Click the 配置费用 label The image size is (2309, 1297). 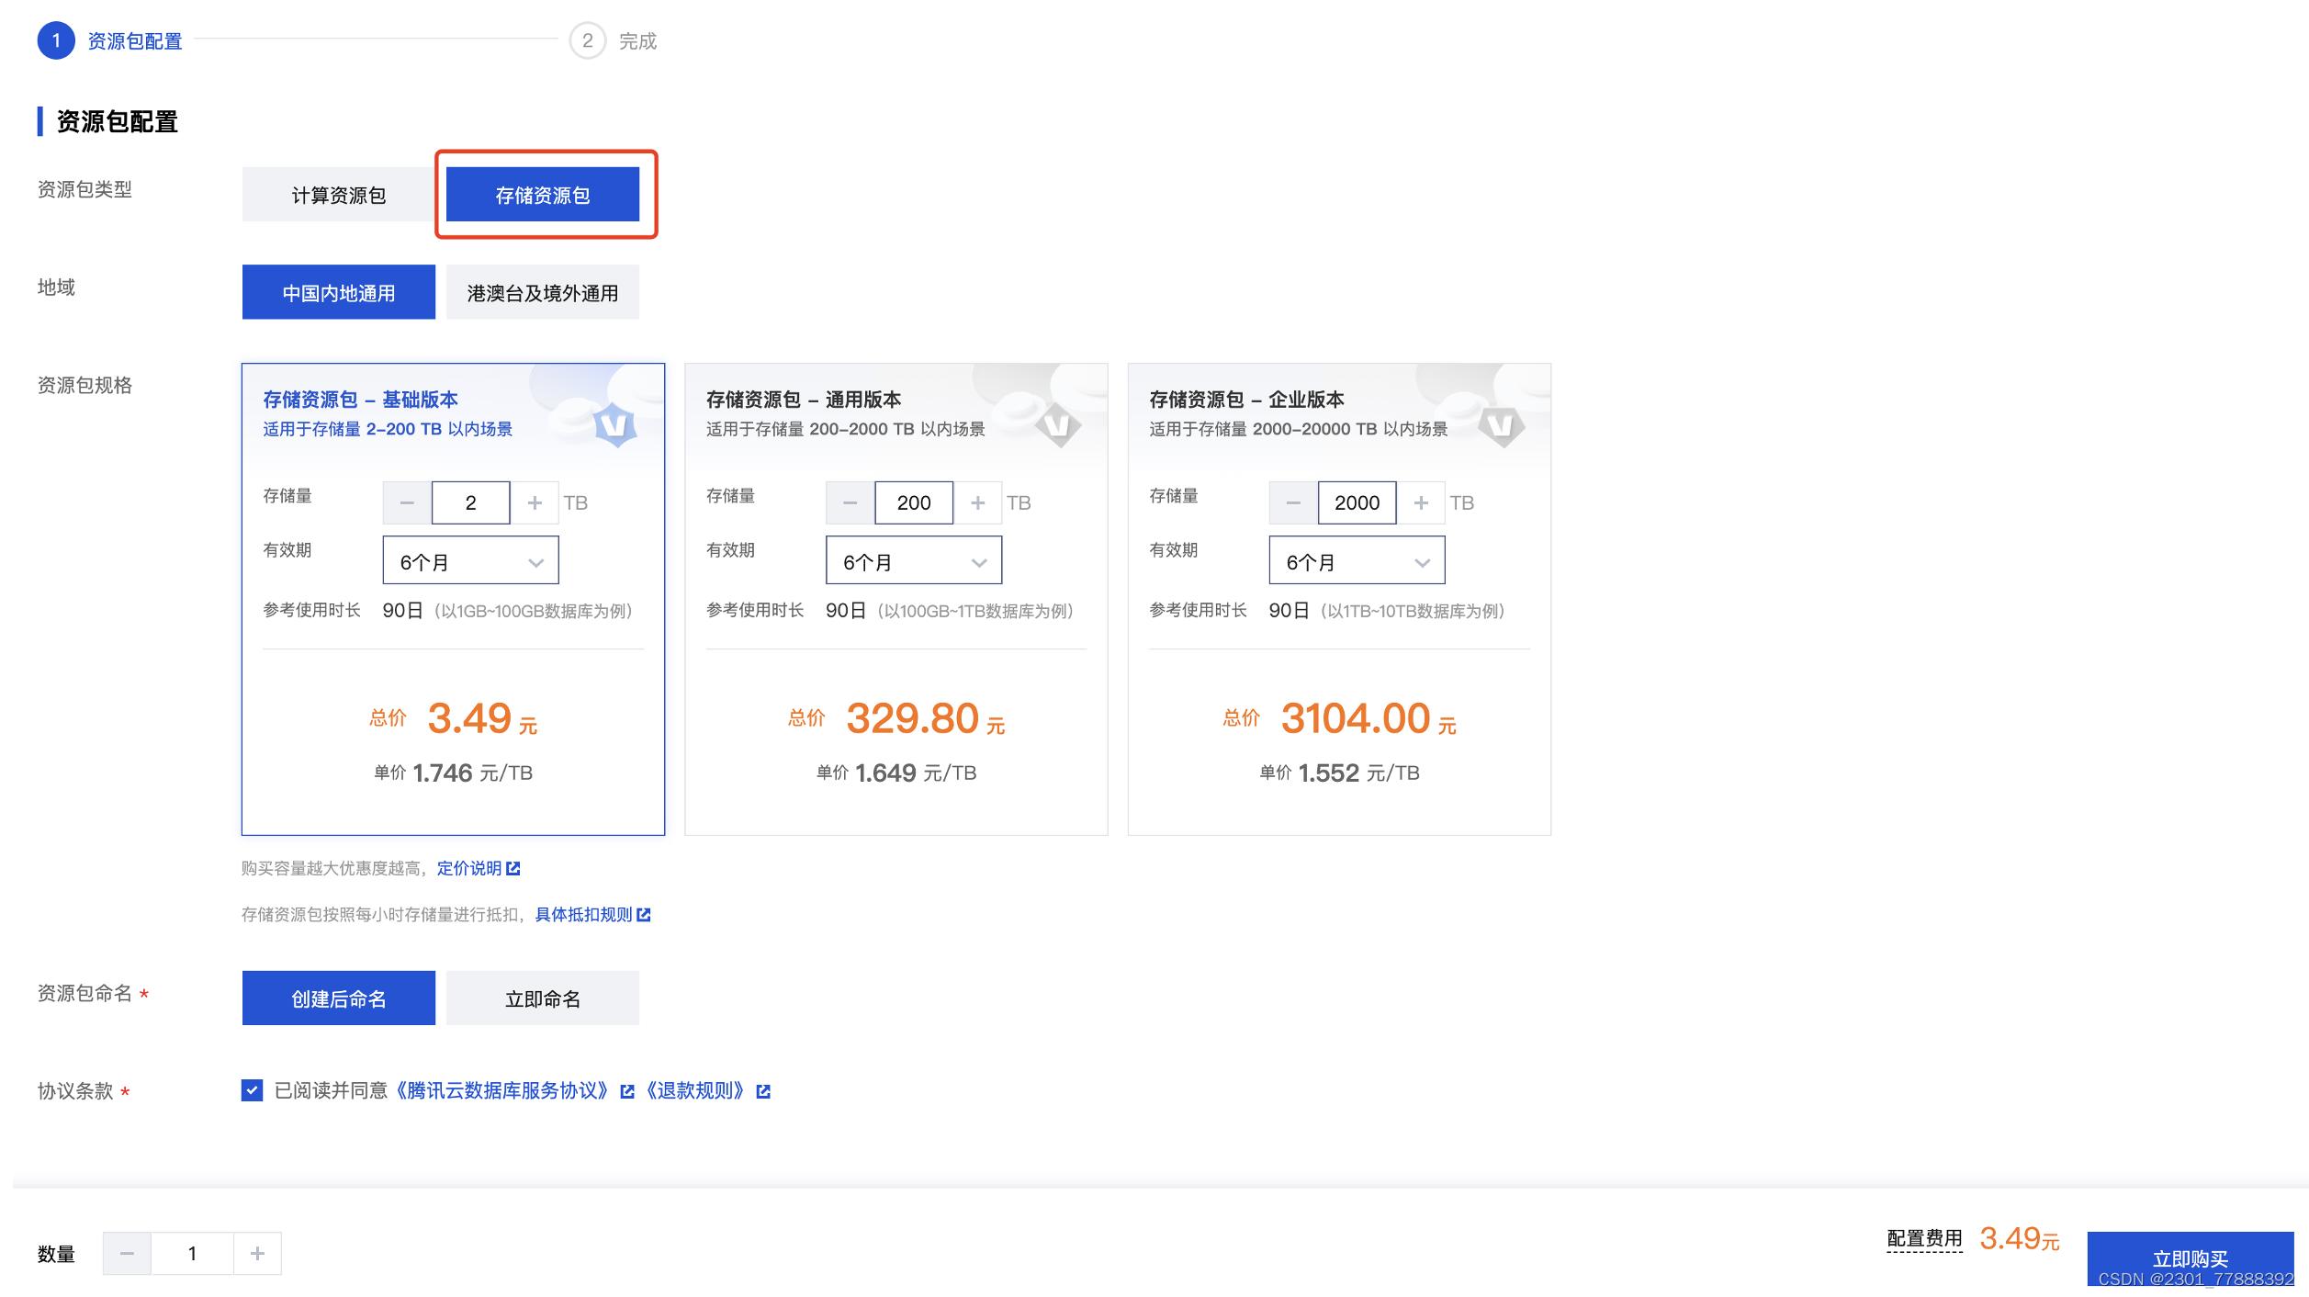tap(1924, 1238)
